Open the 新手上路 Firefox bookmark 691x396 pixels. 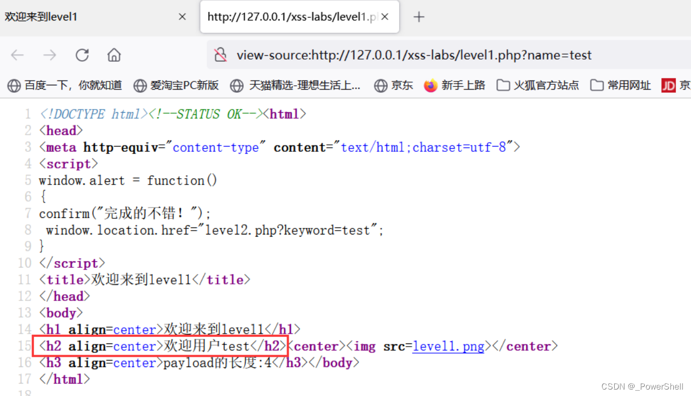(x=454, y=85)
